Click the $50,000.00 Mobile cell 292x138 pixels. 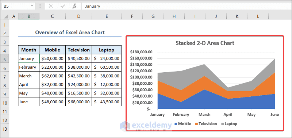coord(53,58)
